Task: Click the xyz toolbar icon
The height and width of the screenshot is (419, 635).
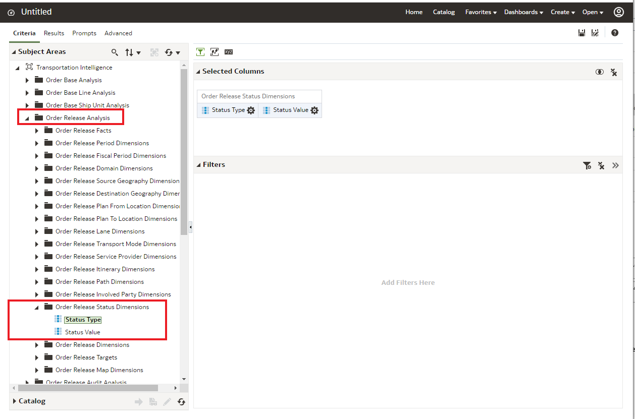Action: (229, 51)
